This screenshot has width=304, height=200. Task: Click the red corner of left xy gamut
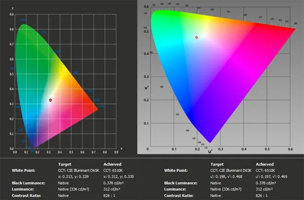[x=97, y=109]
